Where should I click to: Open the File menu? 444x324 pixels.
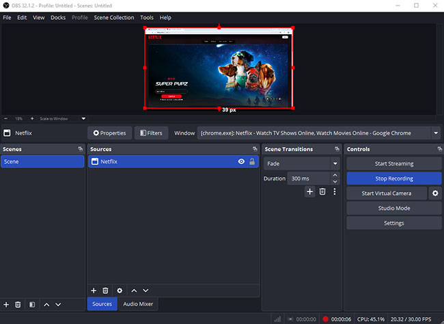[7, 18]
